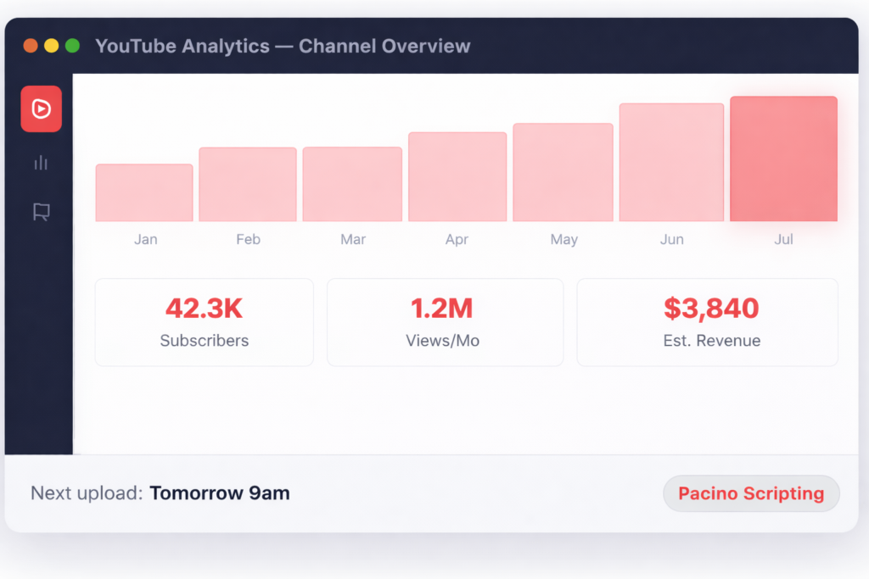Click the Mar bar in the chart
This screenshot has height=579, width=869.
[x=352, y=185]
